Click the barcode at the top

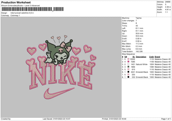click(33, 9)
